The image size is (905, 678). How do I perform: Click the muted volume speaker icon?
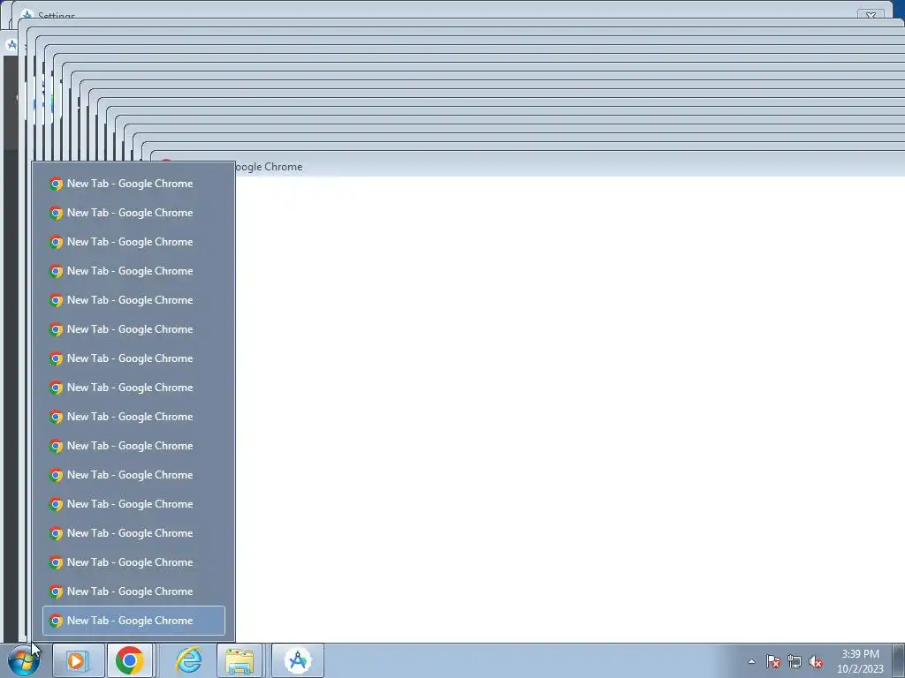click(816, 661)
